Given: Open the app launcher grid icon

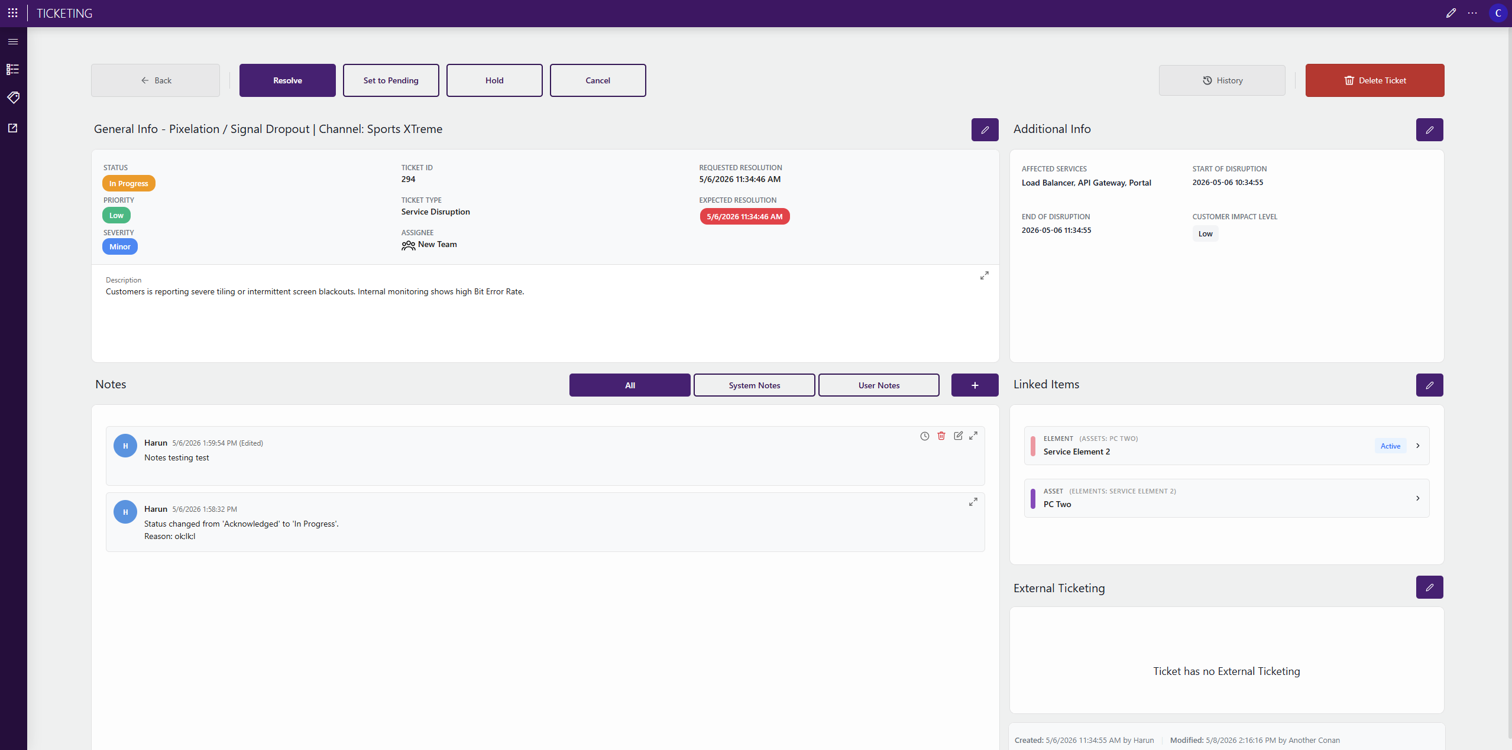Looking at the screenshot, I should click(x=13, y=13).
